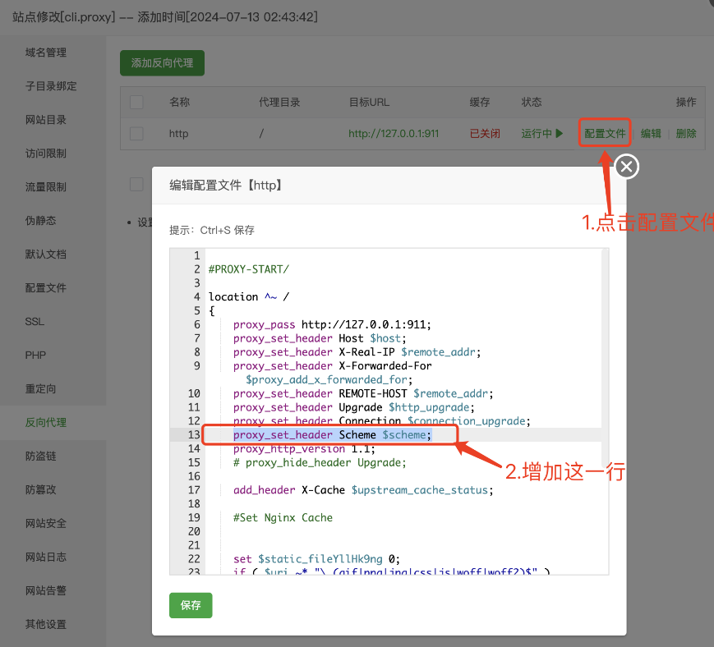
Task: Select 防盗链 in the sidebar
Action: pyautogui.click(x=40, y=457)
